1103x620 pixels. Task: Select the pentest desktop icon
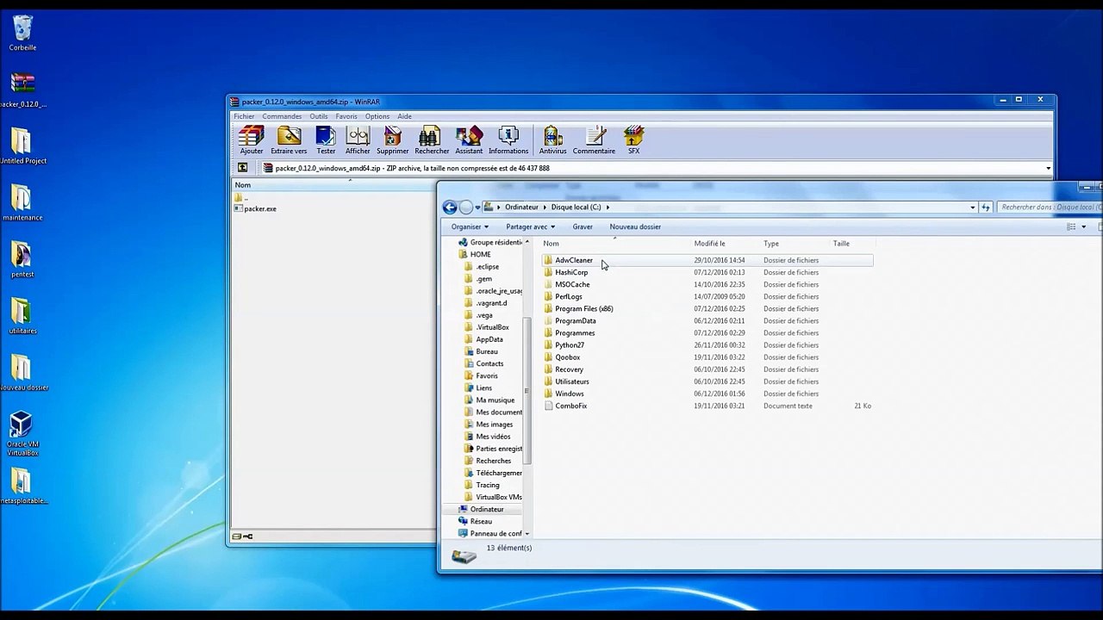click(22, 259)
